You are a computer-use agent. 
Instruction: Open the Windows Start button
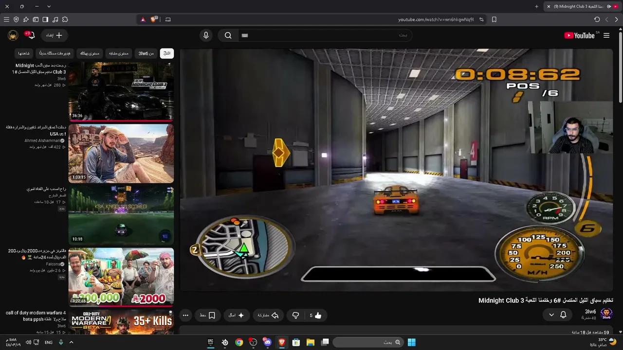click(x=412, y=342)
